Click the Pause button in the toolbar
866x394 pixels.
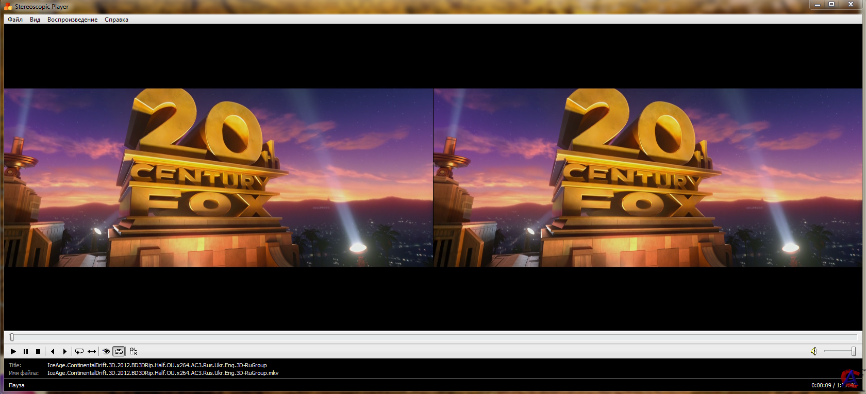[x=26, y=351]
